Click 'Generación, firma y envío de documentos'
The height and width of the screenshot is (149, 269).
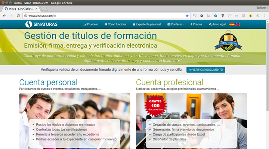(183, 130)
